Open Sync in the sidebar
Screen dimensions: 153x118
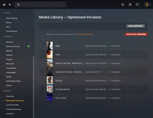point(8,27)
